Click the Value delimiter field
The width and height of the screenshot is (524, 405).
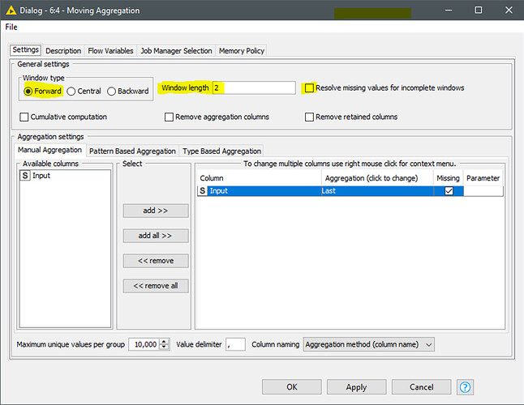pyautogui.click(x=235, y=344)
